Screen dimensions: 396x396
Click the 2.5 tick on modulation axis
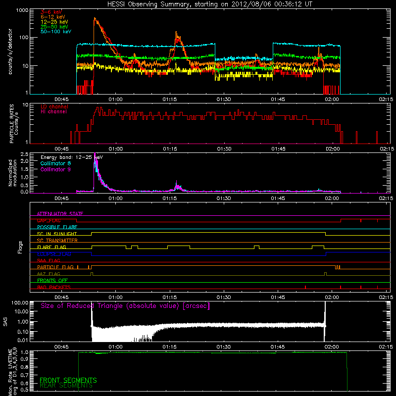pyautogui.click(x=25, y=154)
